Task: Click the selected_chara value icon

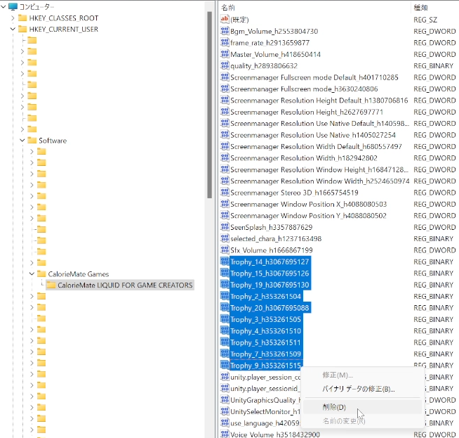Action: pos(225,238)
